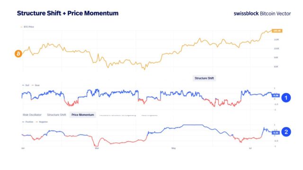Image resolution: width=303 pixels, height=170 pixels.
Task: Click the Structure Shift label above middle chart
Action: pyautogui.click(x=204, y=78)
